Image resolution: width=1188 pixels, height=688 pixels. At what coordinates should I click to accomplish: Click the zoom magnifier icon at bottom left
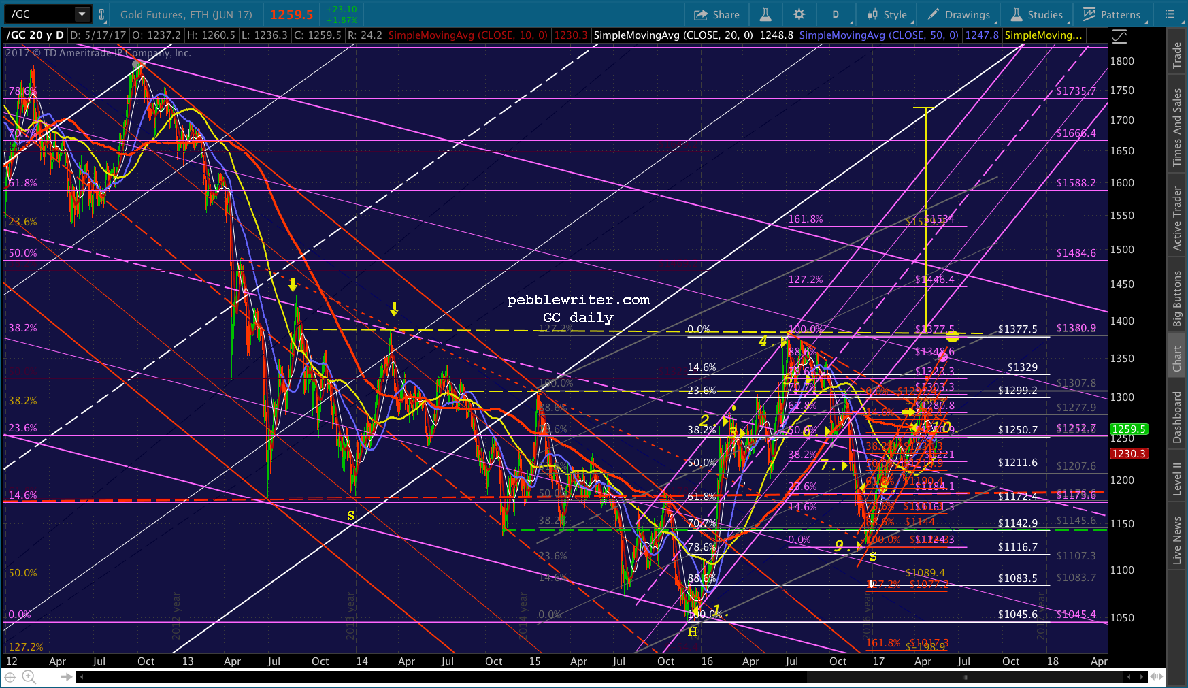tap(29, 676)
